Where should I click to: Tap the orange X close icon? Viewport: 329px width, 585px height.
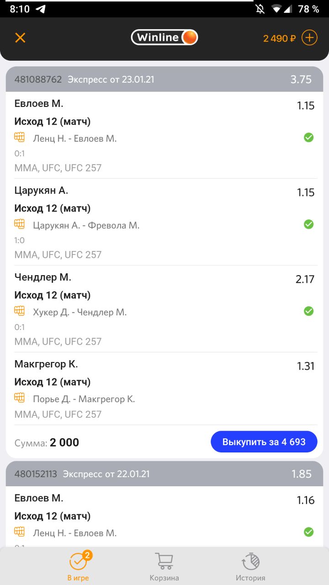tap(20, 37)
